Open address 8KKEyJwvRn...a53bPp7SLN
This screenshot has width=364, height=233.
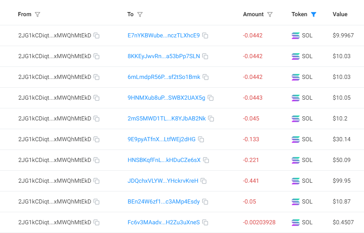point(164,56)
